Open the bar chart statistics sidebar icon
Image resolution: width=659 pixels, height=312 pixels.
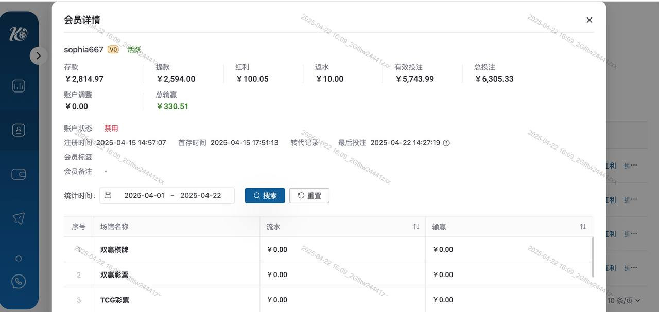19,86
